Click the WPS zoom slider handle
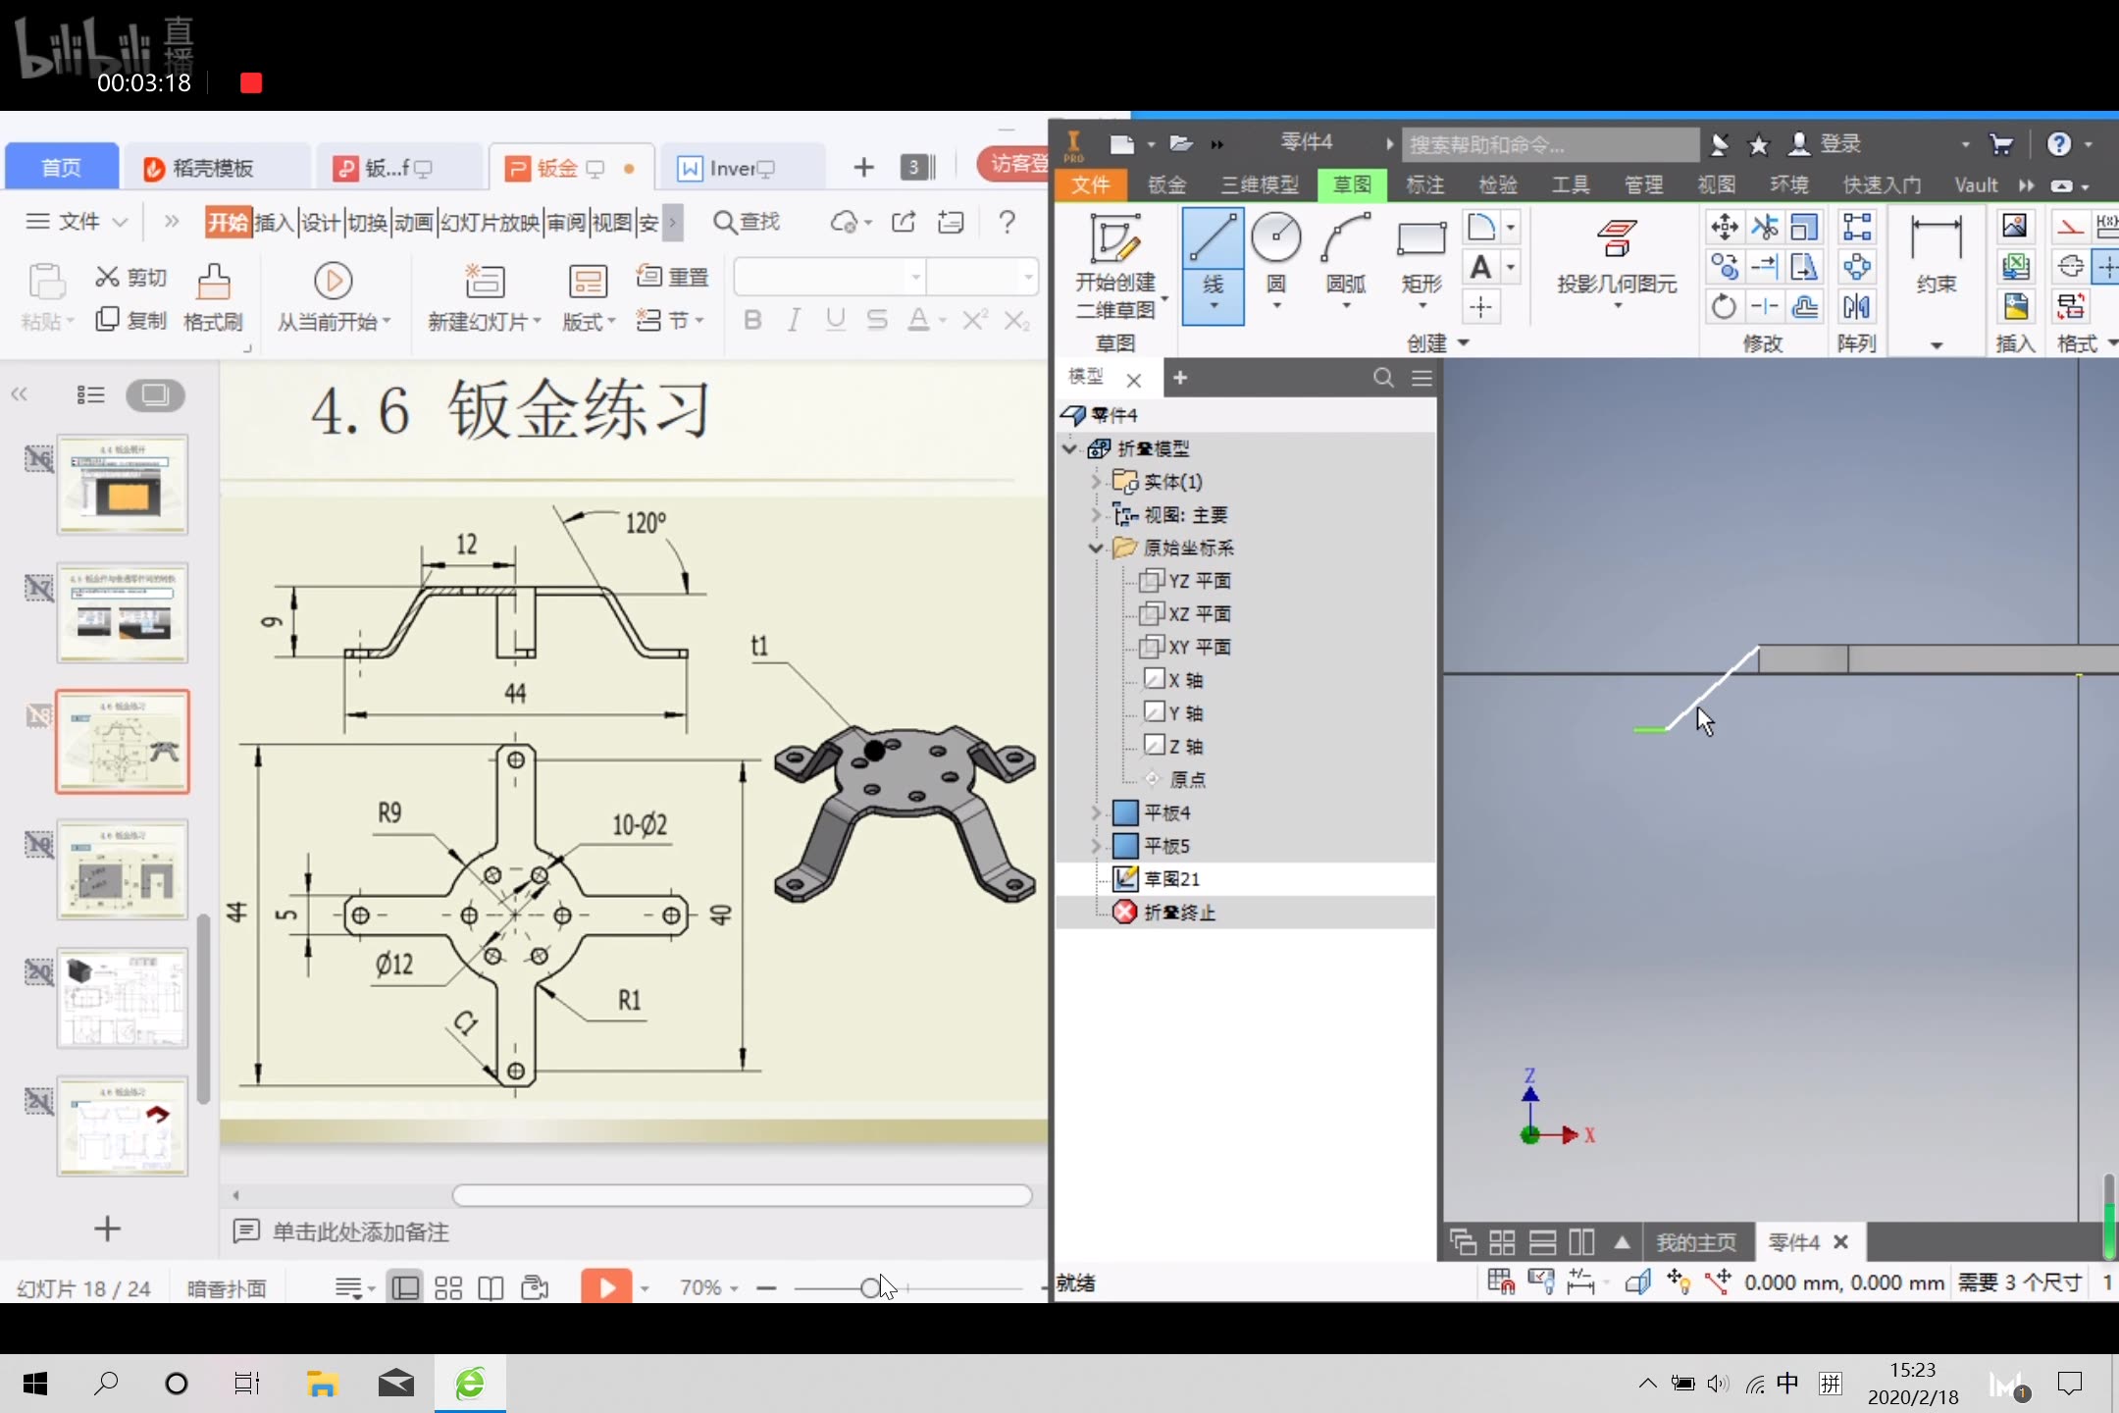Screen dimensions: 2119x1413 pyautogui.click(x=869, y=1288)
